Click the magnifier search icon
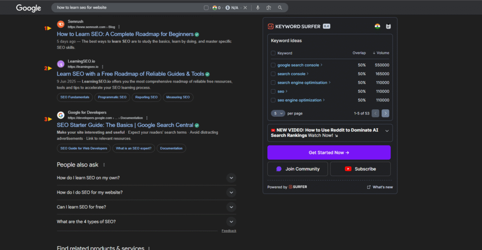This screenshot has height=250, width=482. (280, 8)
